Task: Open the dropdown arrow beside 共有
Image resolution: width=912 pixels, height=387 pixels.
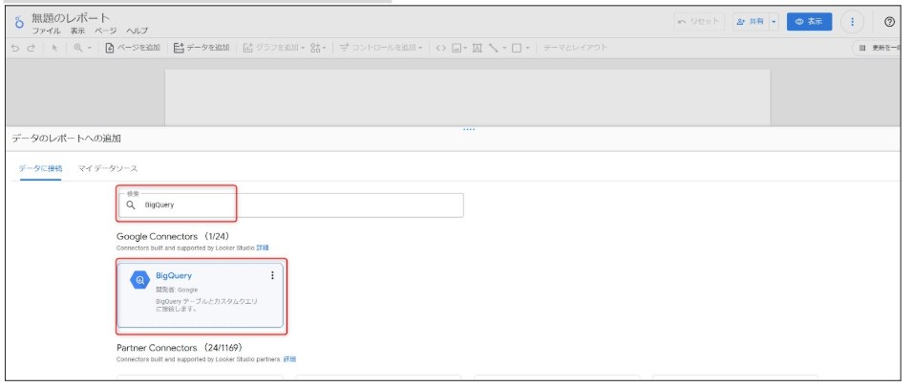Action: point(774,22)
